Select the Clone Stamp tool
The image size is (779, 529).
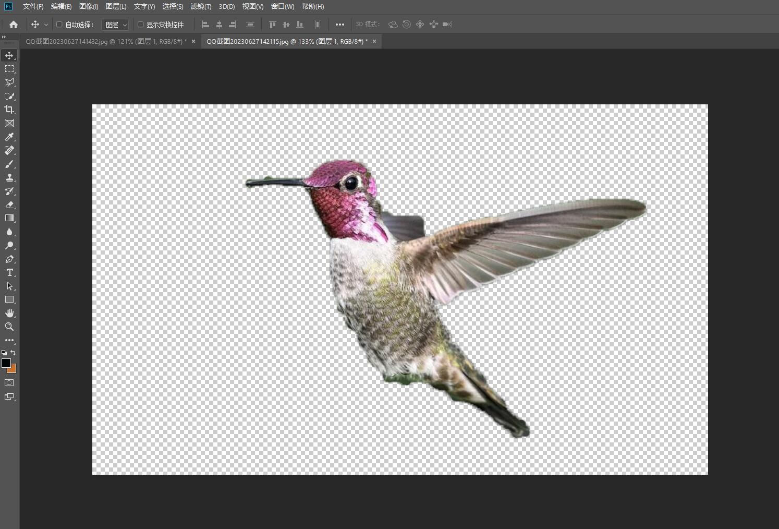tap(9, 178)
